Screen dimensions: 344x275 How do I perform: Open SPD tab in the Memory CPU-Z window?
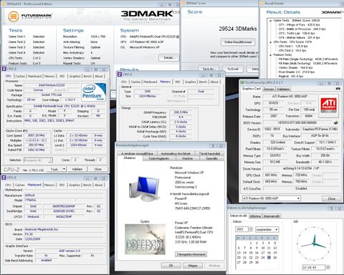click(178, 82)
